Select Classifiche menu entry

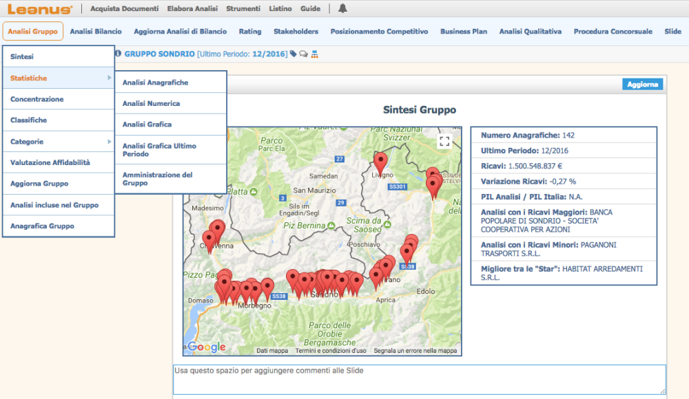(59, 120)
